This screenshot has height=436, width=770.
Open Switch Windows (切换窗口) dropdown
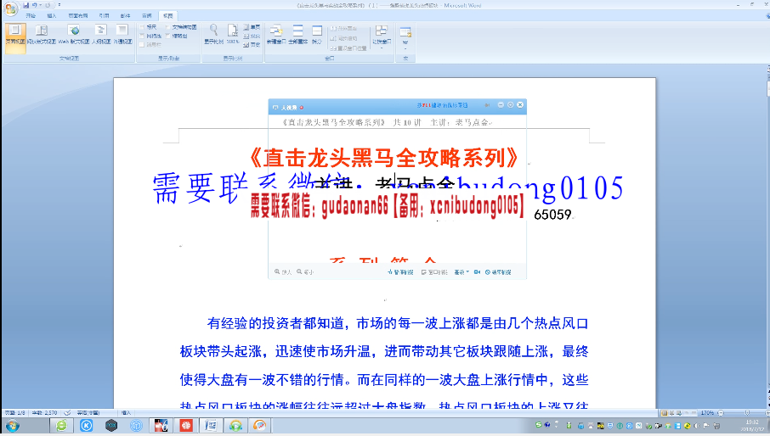(x=382, y=36)
